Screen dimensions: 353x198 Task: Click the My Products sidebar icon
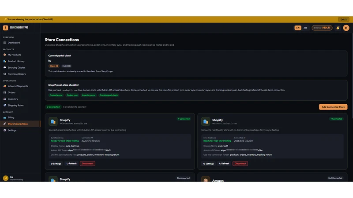(x=5, y=55)
